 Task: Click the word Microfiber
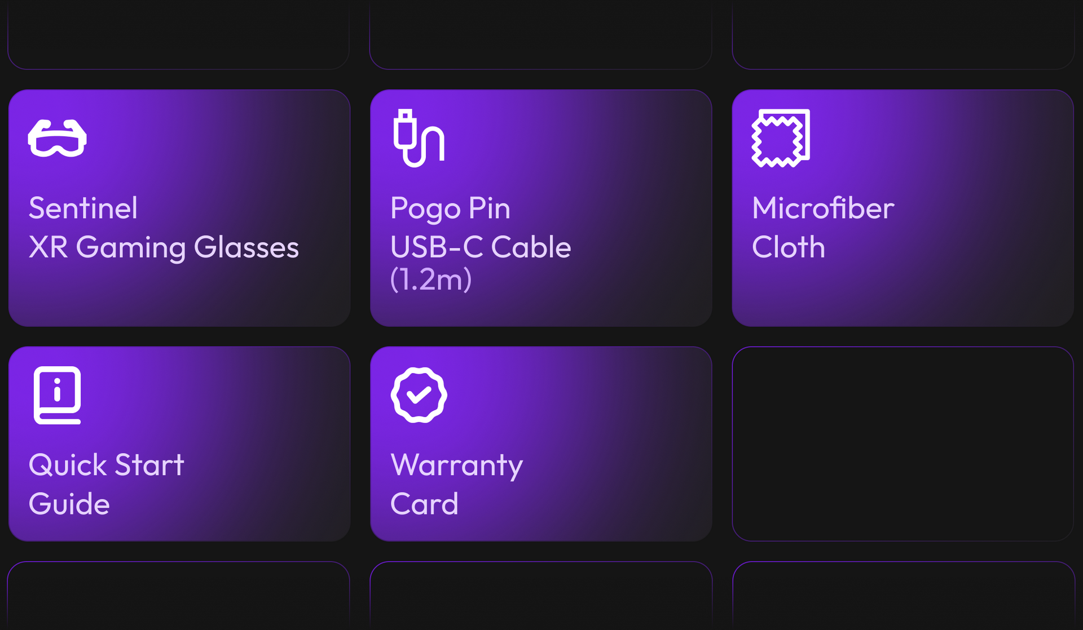823,208
